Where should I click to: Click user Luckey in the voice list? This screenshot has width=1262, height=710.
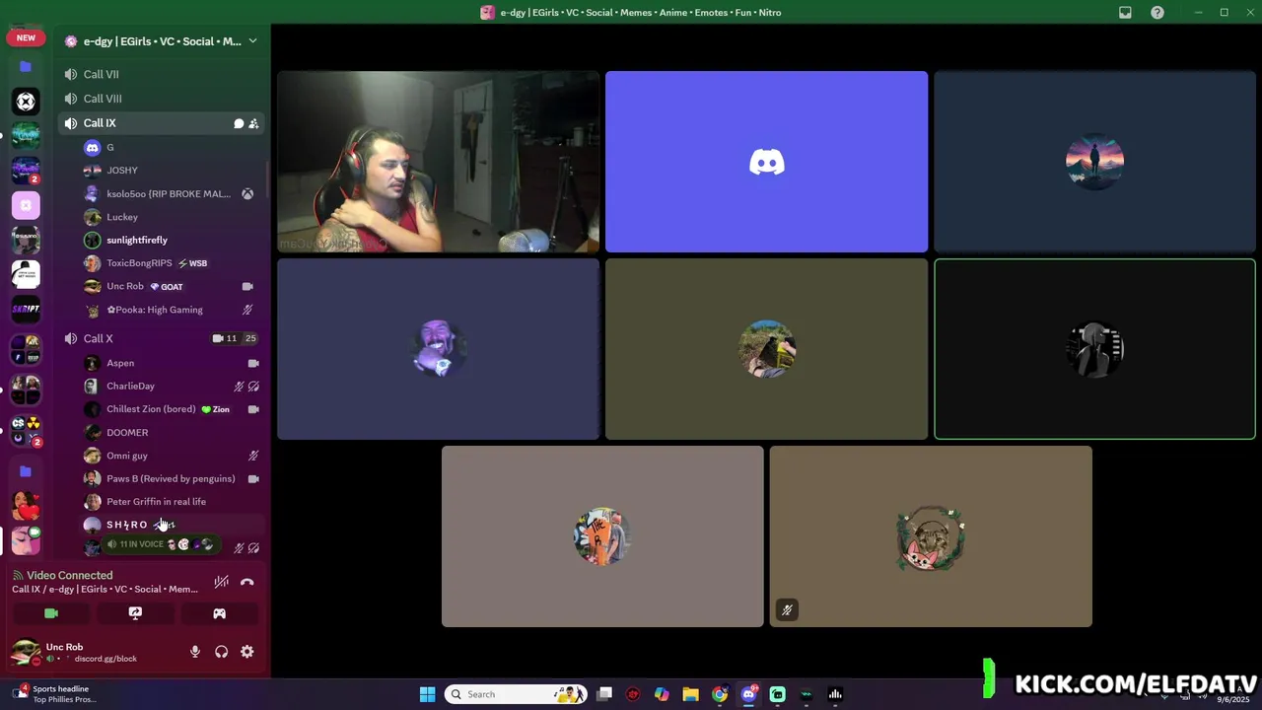(x=173, y=217)
